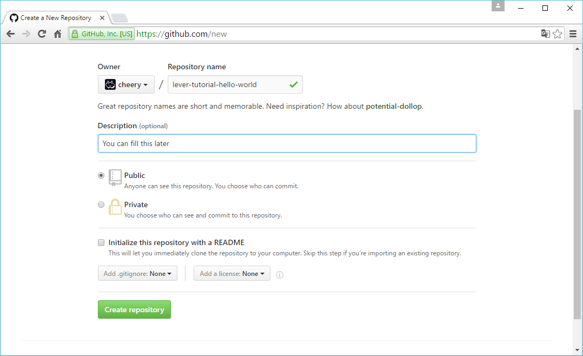Click the Create repository button
Image resolution: width=583 pixels, height=356 pixels.
click(x=134, y=309)
